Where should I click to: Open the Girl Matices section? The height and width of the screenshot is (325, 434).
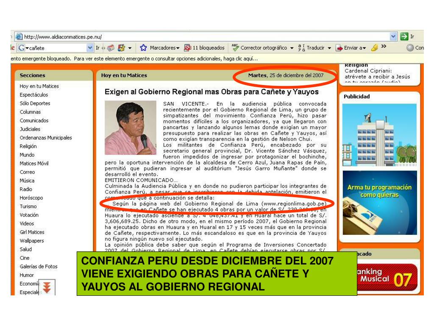tap(32, 232)
